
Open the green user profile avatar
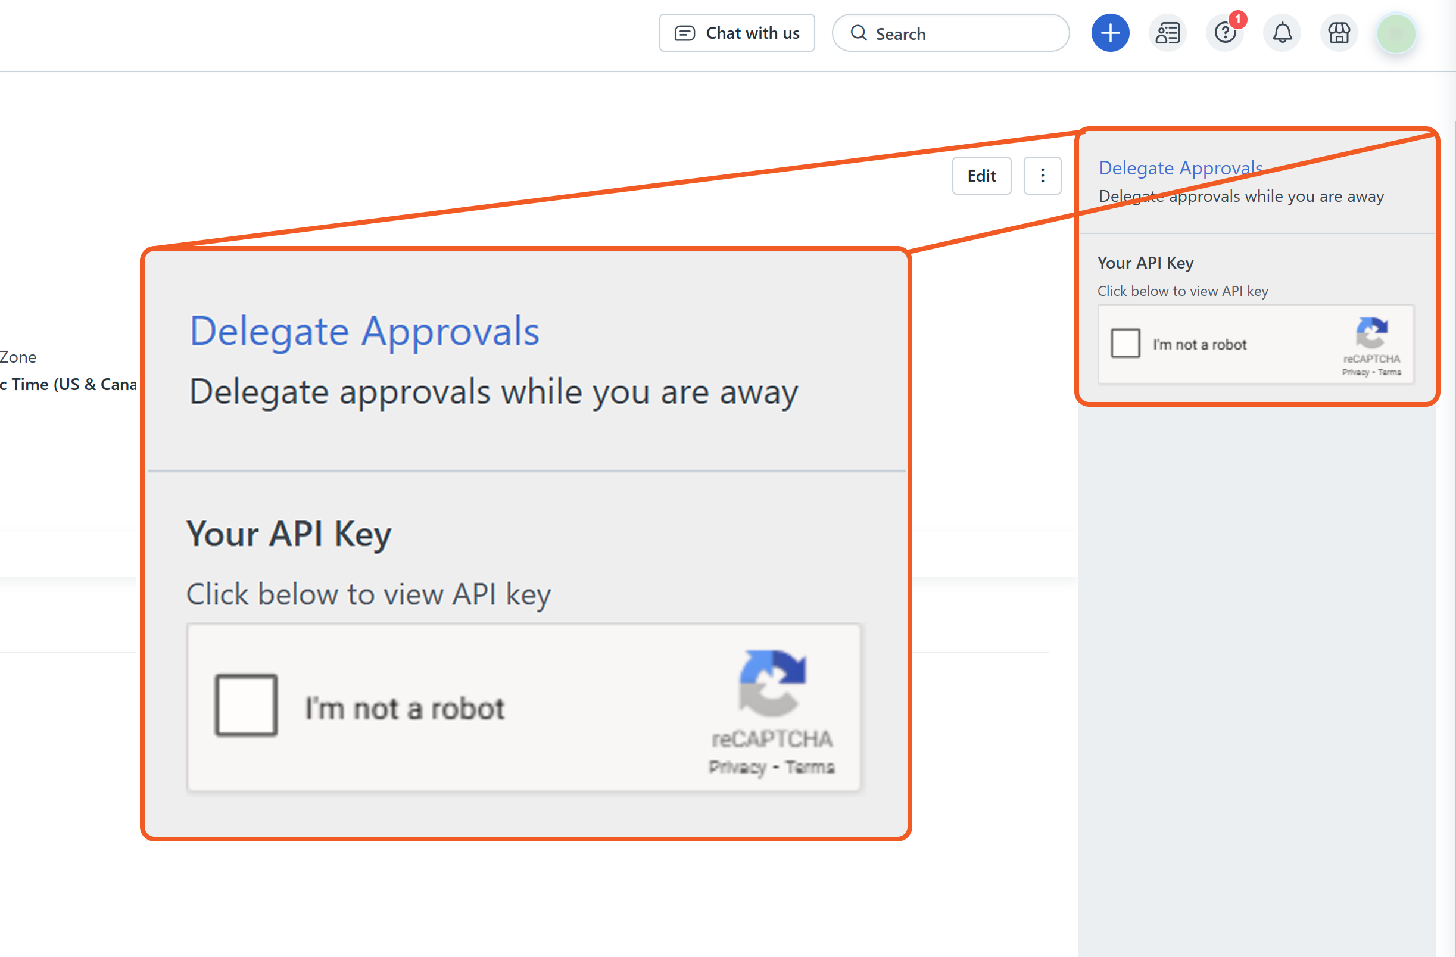1395,33
